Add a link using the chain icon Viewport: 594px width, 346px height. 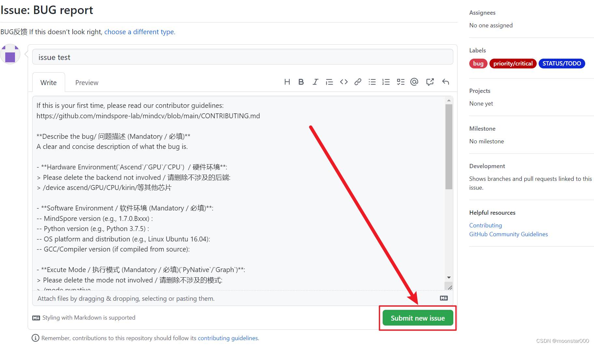tap(358, 82)
